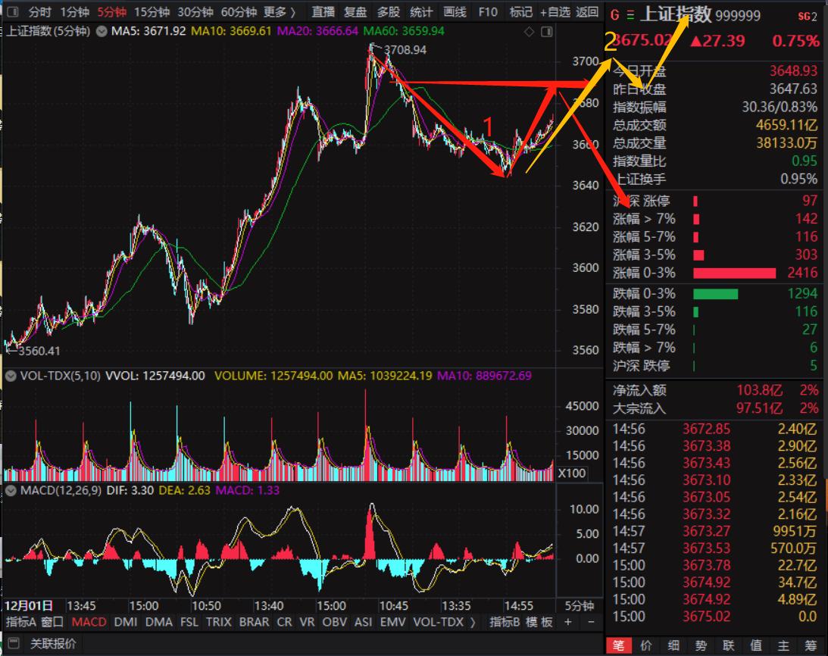
Task: Select the 15分钟 timeframe
Action: pyautogui.click(x=152, y=11)
